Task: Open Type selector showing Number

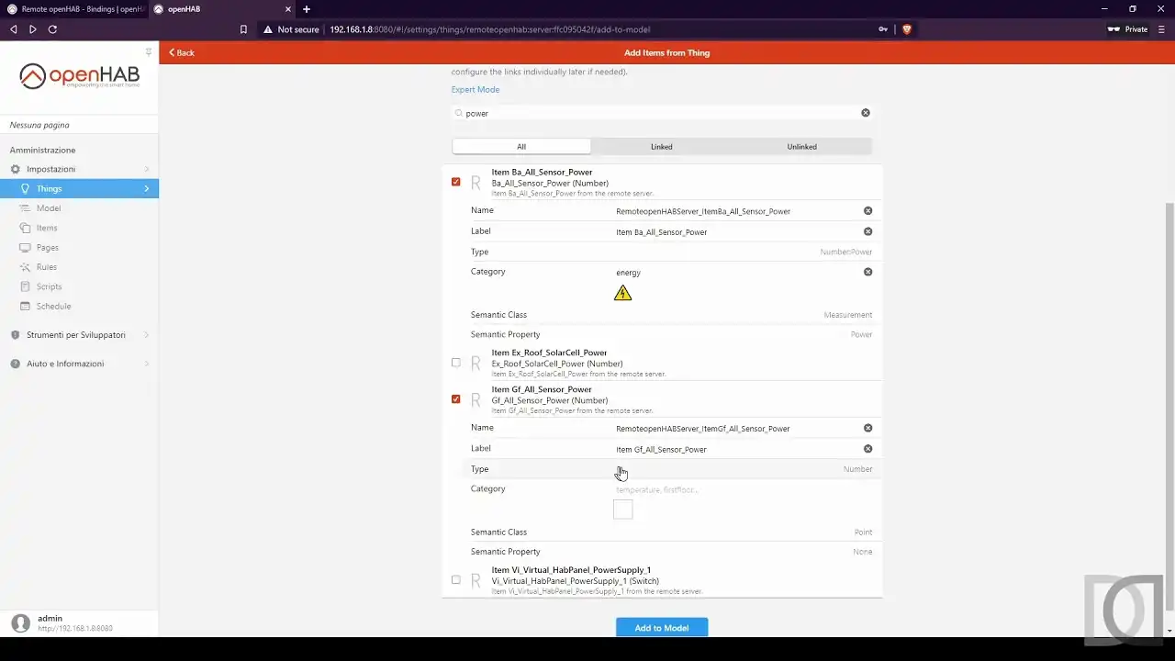Action: click(x=671, y=469)
